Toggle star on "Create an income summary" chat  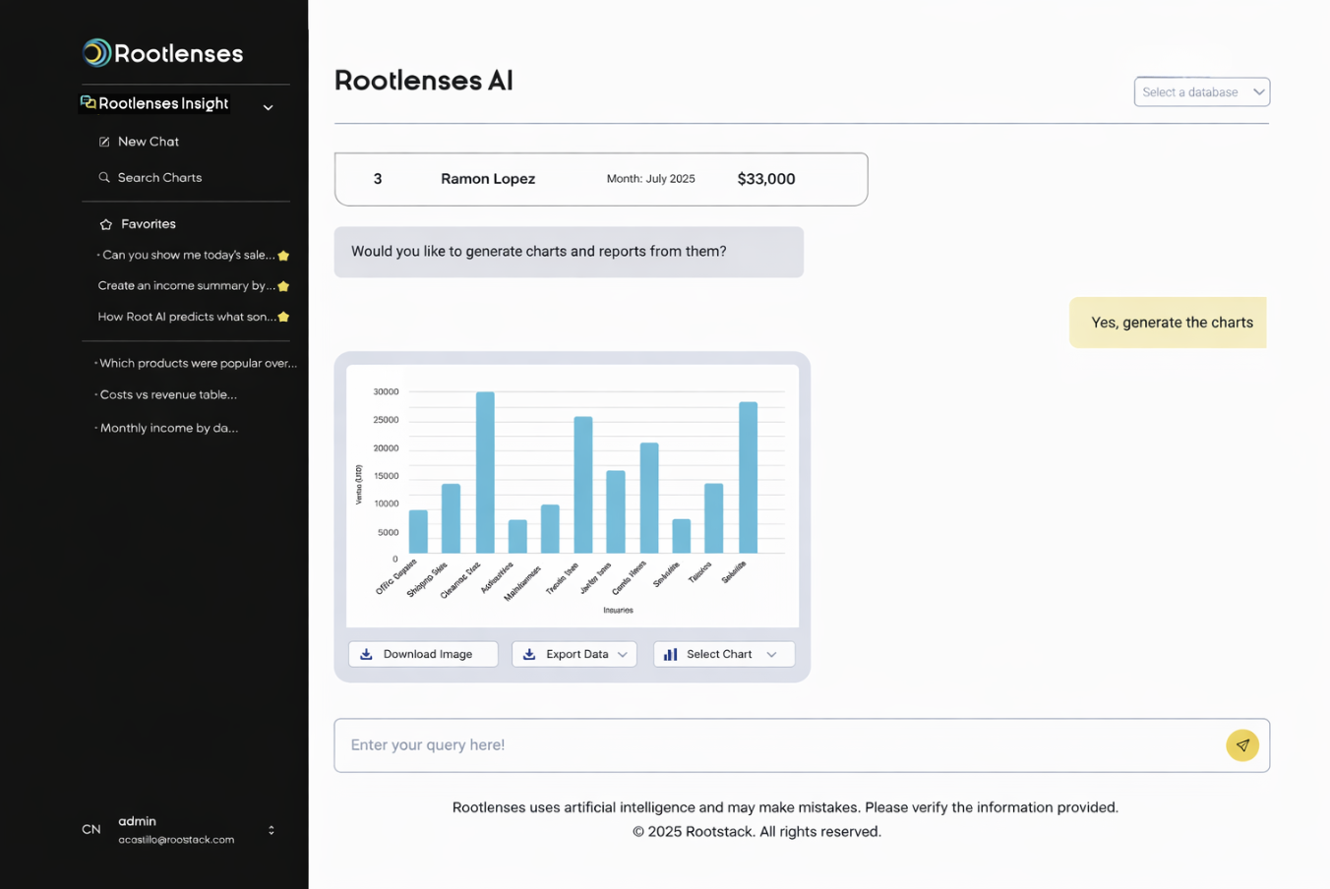click(x=283, y=286)
